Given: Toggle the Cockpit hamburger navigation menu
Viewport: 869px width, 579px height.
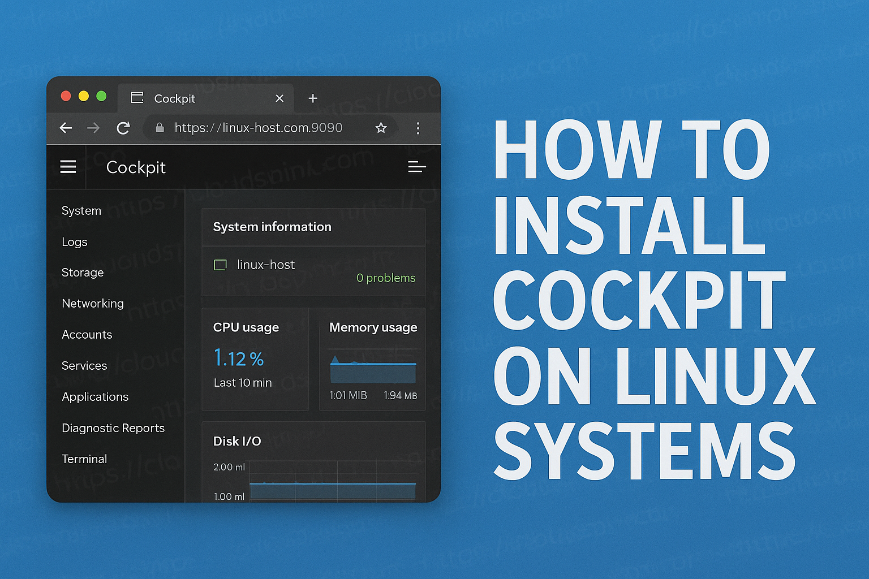Looking at the screenshot, I should point(68,167).
